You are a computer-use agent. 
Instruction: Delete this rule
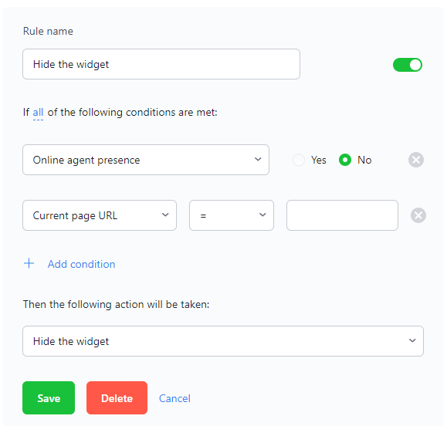coord(117,397)
